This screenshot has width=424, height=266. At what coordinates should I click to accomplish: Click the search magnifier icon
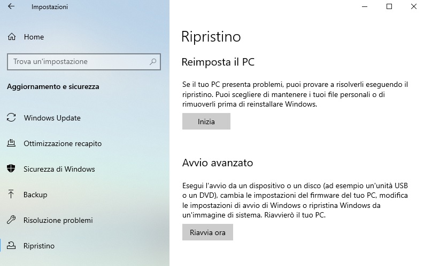click(153, 62)
